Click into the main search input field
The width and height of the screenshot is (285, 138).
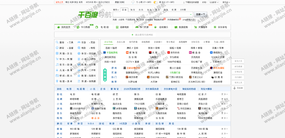click(151, 14)
